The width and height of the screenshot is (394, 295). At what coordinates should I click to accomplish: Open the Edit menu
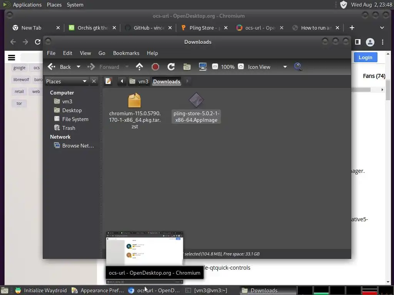point(68,53)
